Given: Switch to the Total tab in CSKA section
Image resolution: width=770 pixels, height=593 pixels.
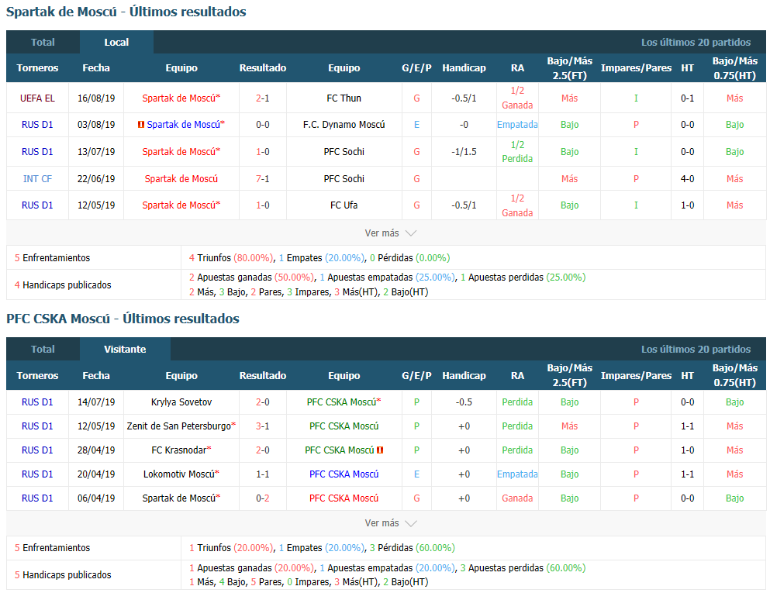Looking at the screenshot, I should 43,350.
